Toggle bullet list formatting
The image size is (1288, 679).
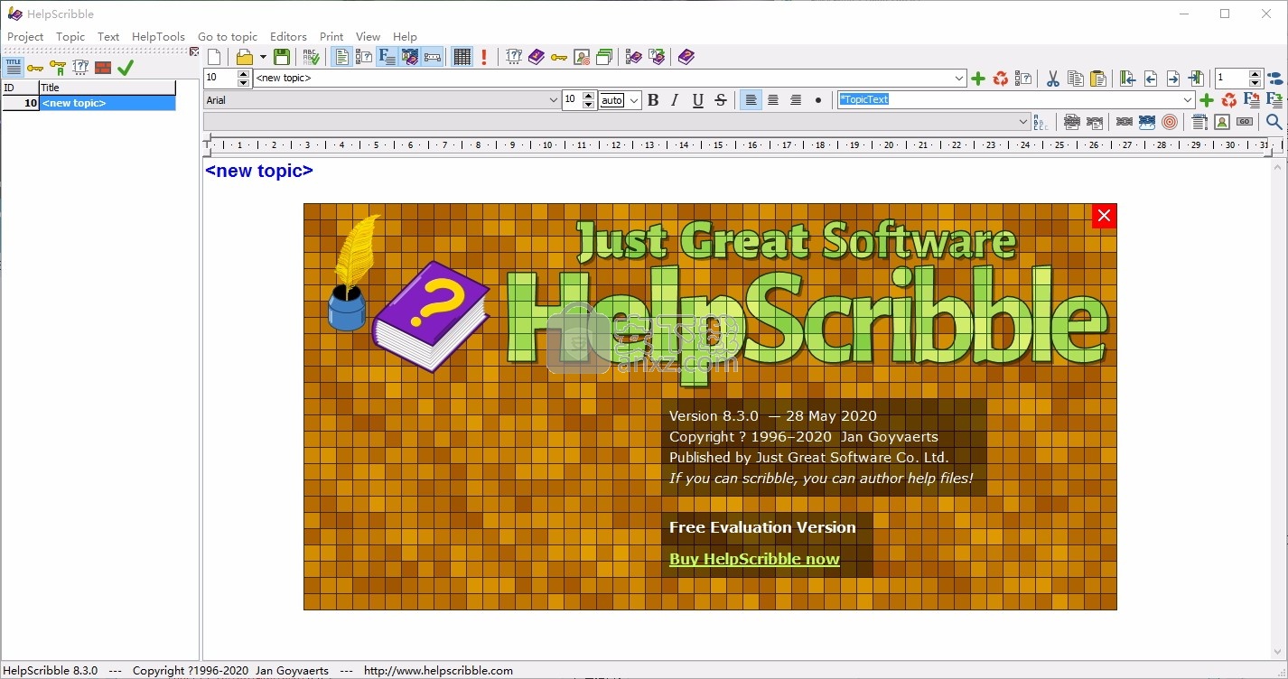pos(818,100)
